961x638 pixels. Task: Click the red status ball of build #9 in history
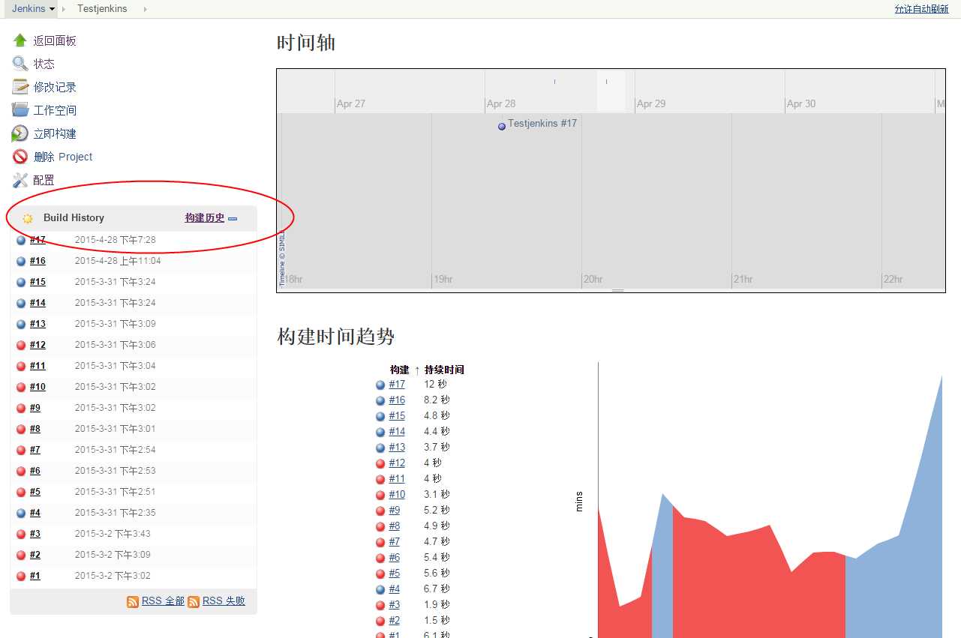click(21, 409)
